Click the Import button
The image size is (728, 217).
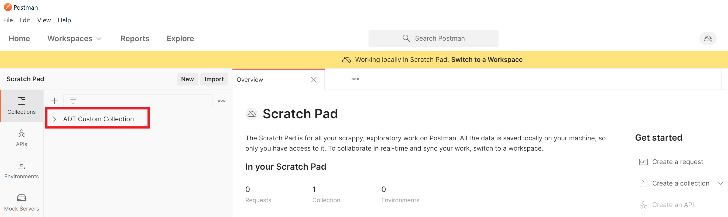click(214, 79)
